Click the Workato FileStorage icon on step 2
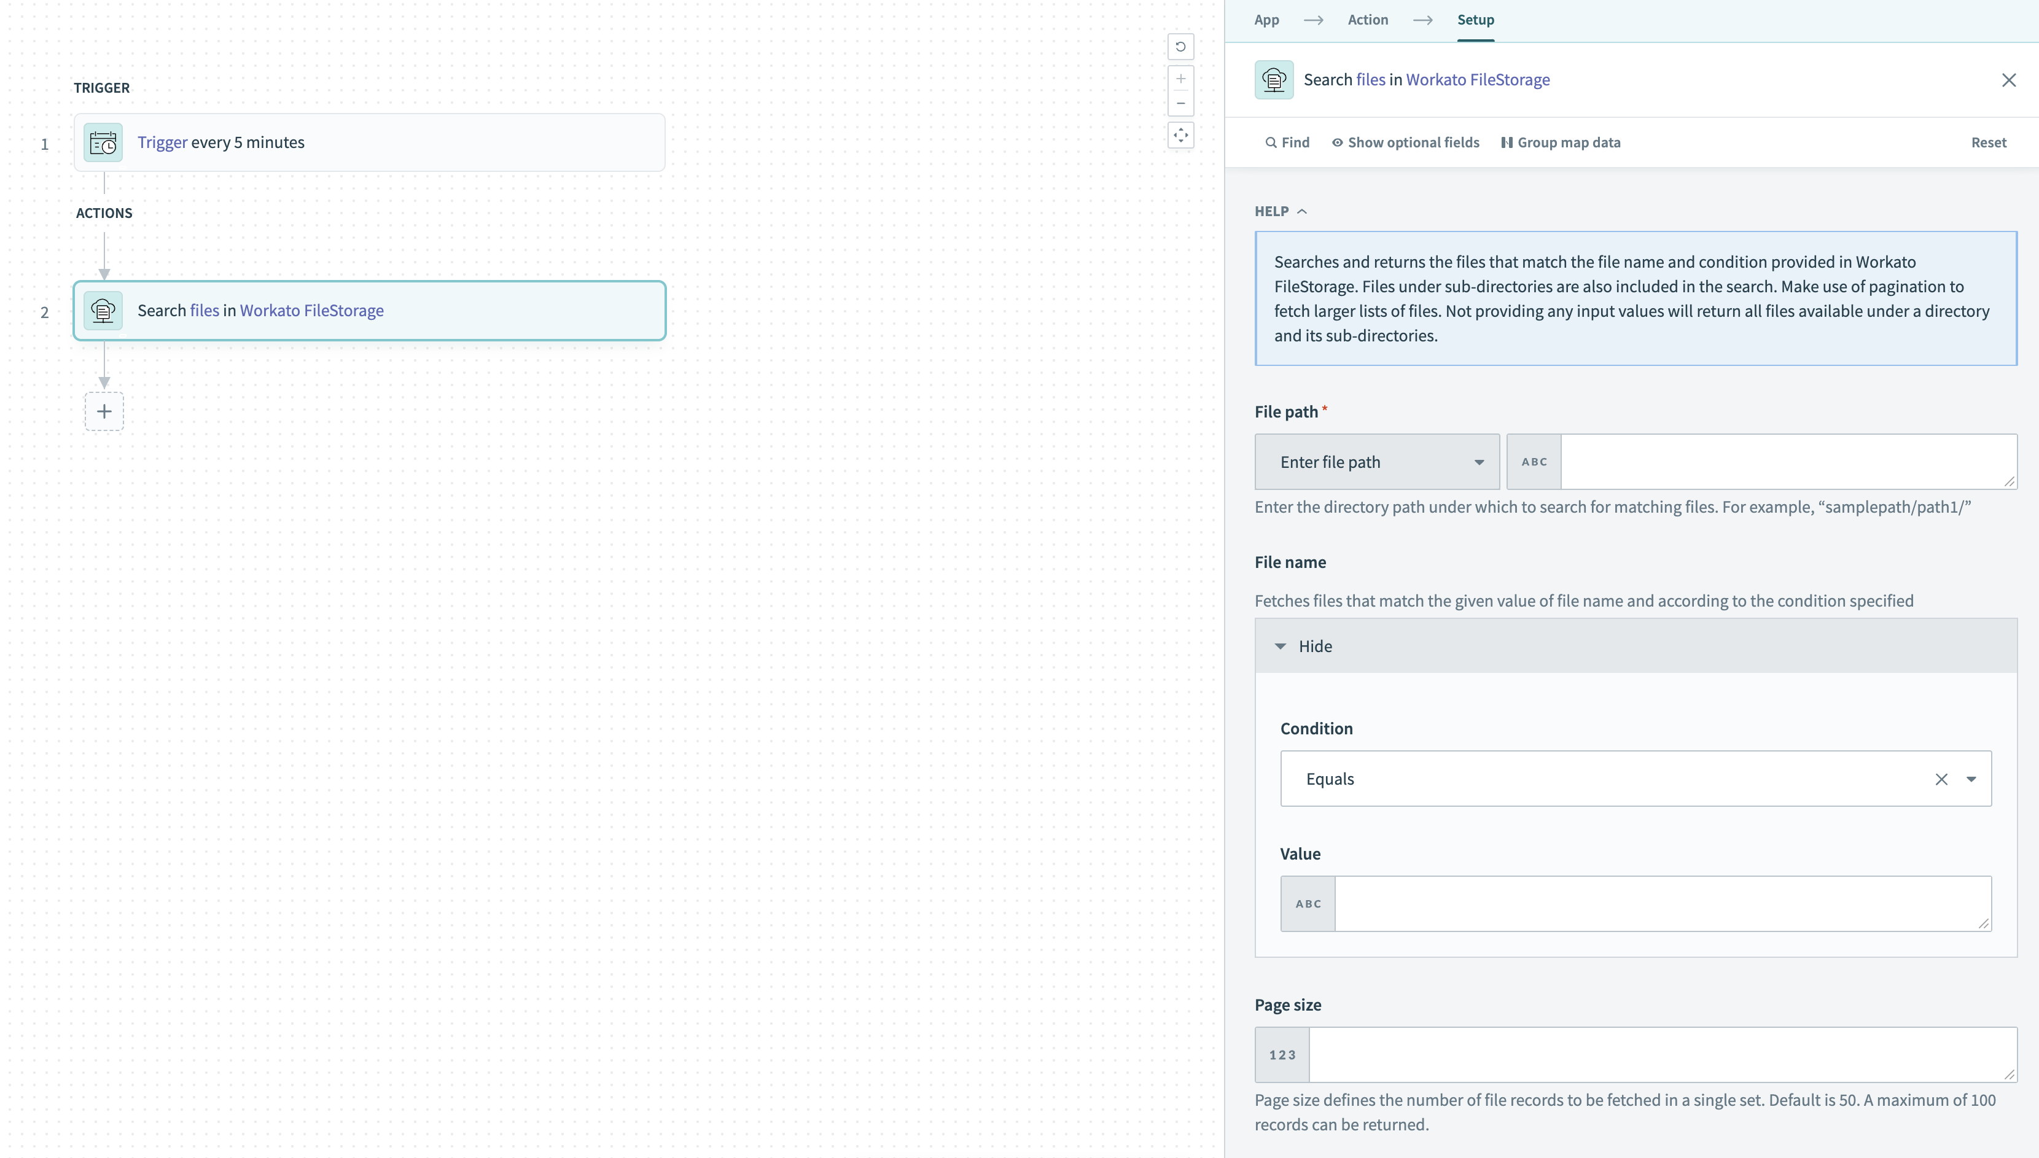The height and width of the screenshot is (1158, 2039). pos(103,310)
